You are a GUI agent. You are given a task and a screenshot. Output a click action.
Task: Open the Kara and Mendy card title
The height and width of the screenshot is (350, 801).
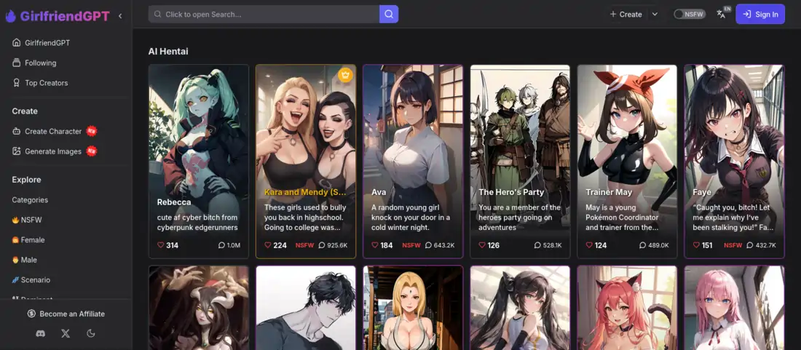(306, 192)
